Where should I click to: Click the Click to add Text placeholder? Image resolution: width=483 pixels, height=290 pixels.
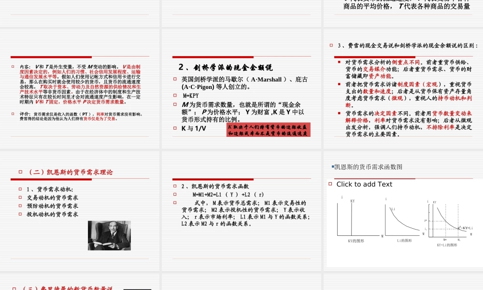pyautogui.click(x=365, y=184)
